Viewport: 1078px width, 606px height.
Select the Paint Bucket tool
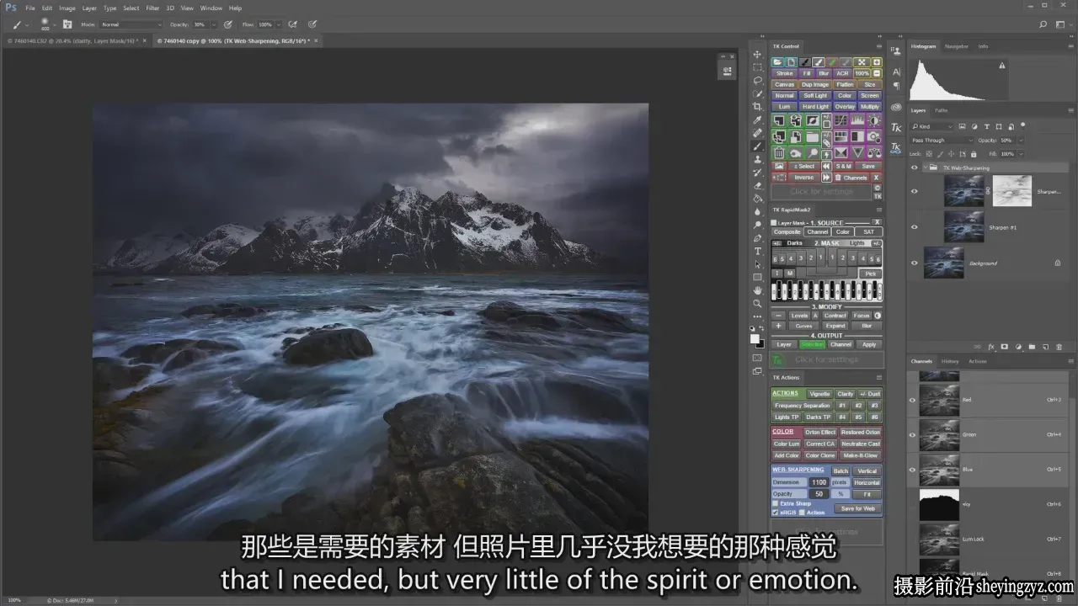[757, 199]
